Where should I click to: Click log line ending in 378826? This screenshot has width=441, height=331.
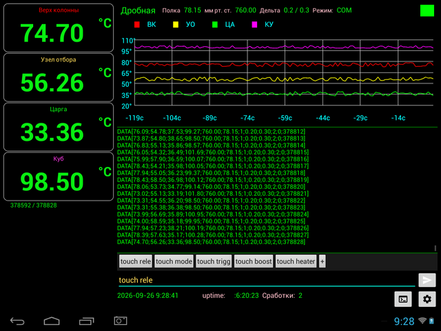pos(213,228)
